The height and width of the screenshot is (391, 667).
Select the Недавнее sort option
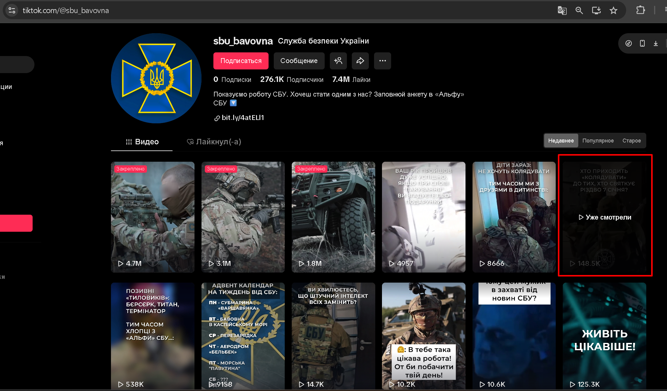click(561, 141)
